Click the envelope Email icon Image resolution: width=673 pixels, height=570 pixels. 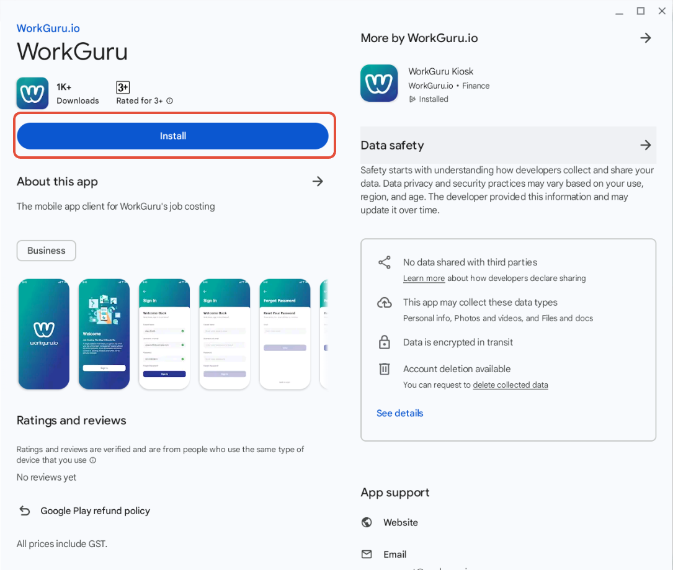(367, 554)
